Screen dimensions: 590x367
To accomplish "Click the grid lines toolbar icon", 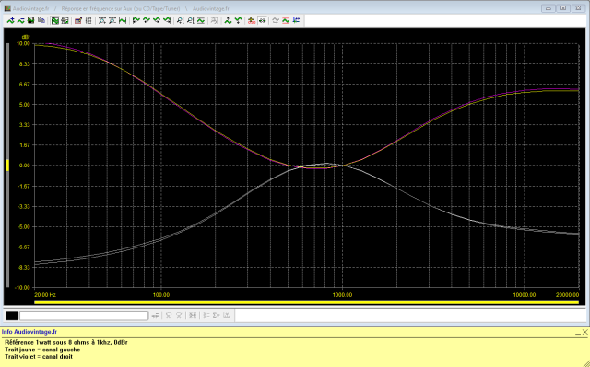I will (88, 20).
